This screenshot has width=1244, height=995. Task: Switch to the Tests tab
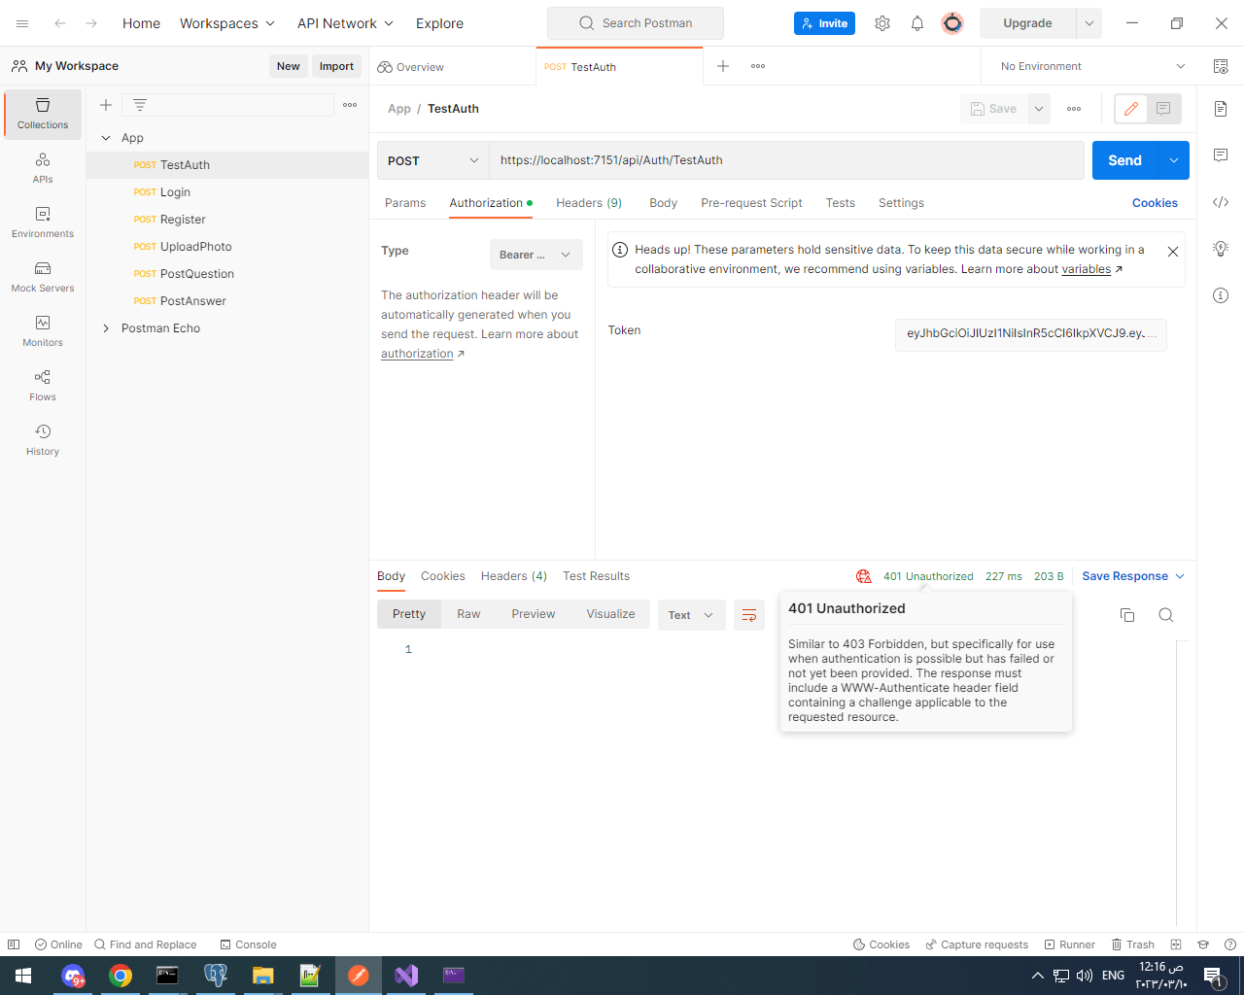841,203
